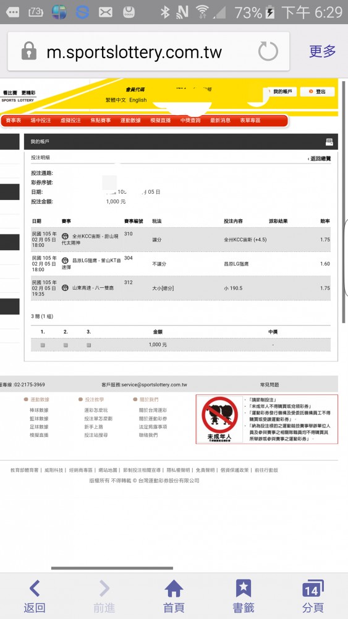
Task: Tap the NFC status bar icon
Action: click(x=182, y=12)
